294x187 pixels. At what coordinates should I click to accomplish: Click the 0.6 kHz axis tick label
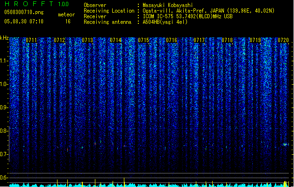(4, 178)
